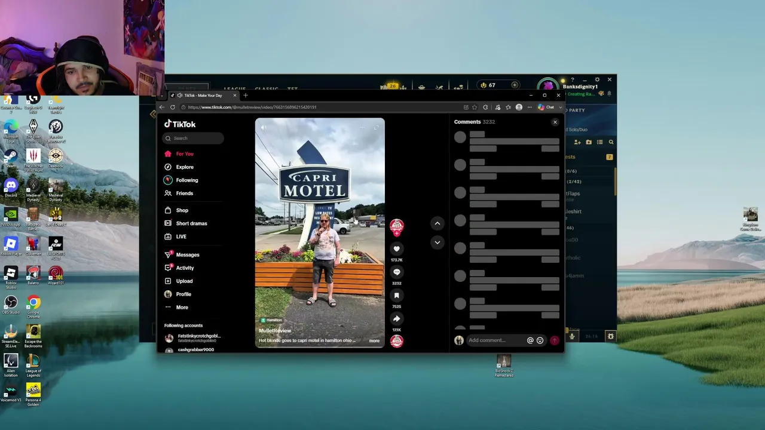Click the TikTok logo

180,124
